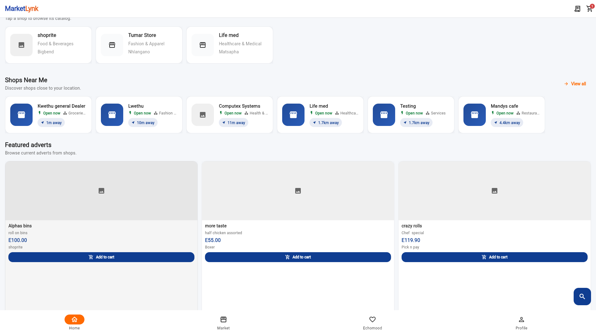Screen dimensions: 596x335
Task: Click the Featured adverts heading
Action: [x=28, y=145]
